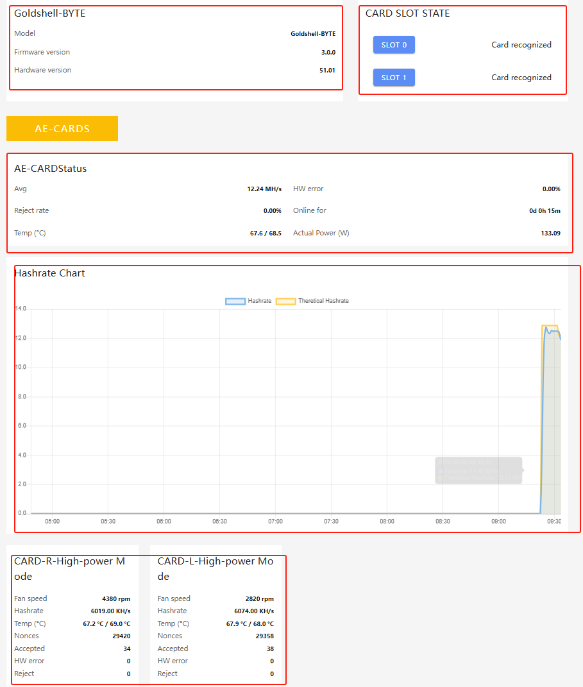This screenshot has width=583, height=687.
Task: Open the AE-CARDS tab
Action: pyautogui.click(x=62, y=128)
